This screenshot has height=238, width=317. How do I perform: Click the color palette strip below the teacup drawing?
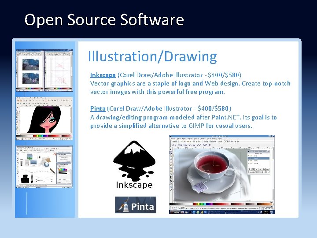[x=221, y=204]
